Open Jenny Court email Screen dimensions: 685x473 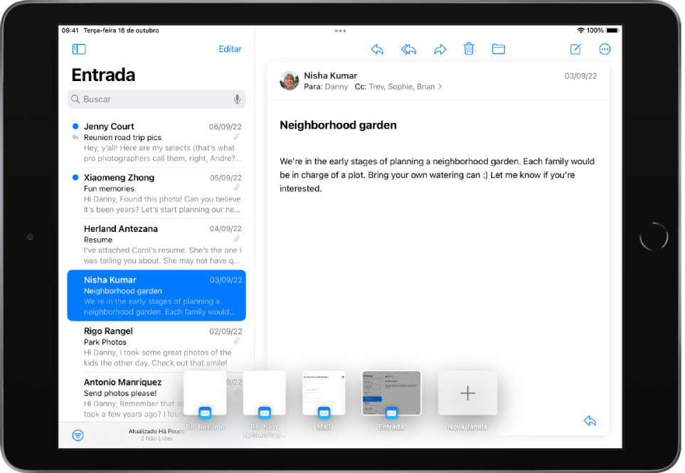pyautogui.click(x=156, y=142)
